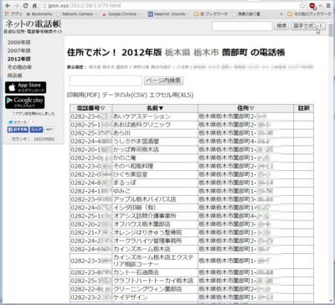This screenshot has height=305, width=335.
Task: Expand the その他のブックマーク folder
Action: click(x=309, y=14)
